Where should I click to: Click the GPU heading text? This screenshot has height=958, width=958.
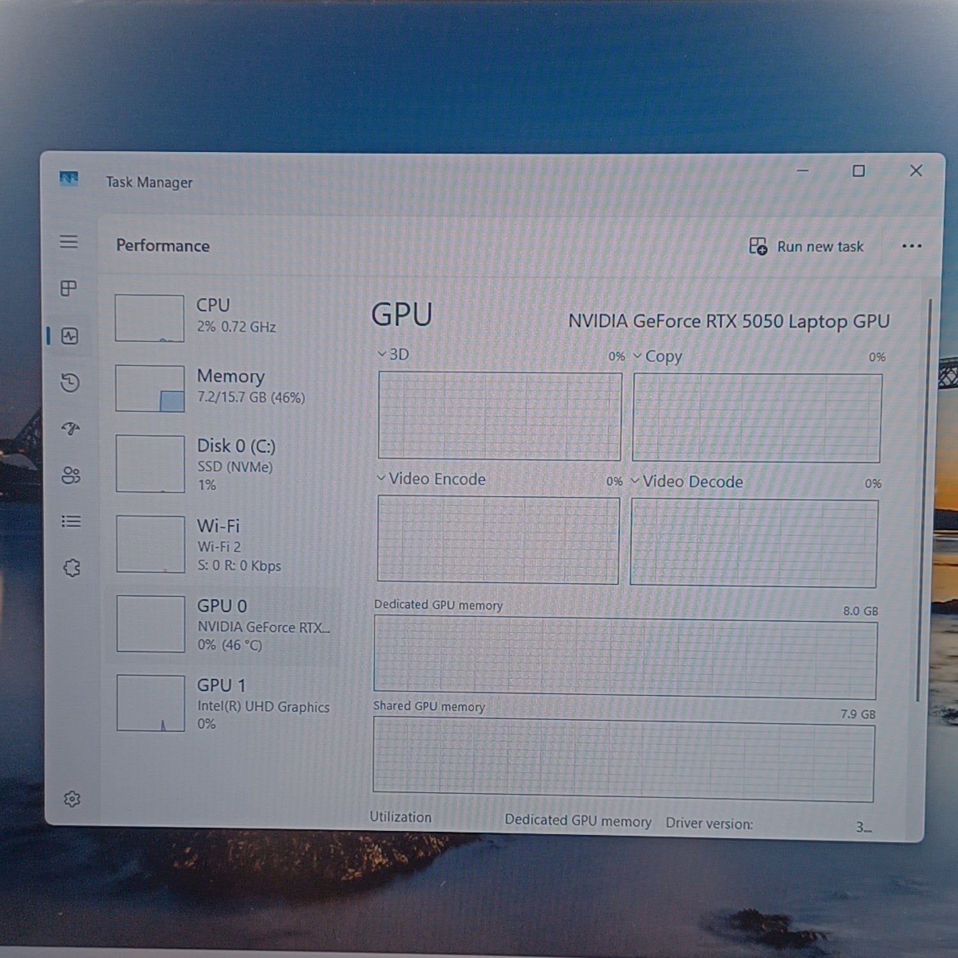(402, 314)
